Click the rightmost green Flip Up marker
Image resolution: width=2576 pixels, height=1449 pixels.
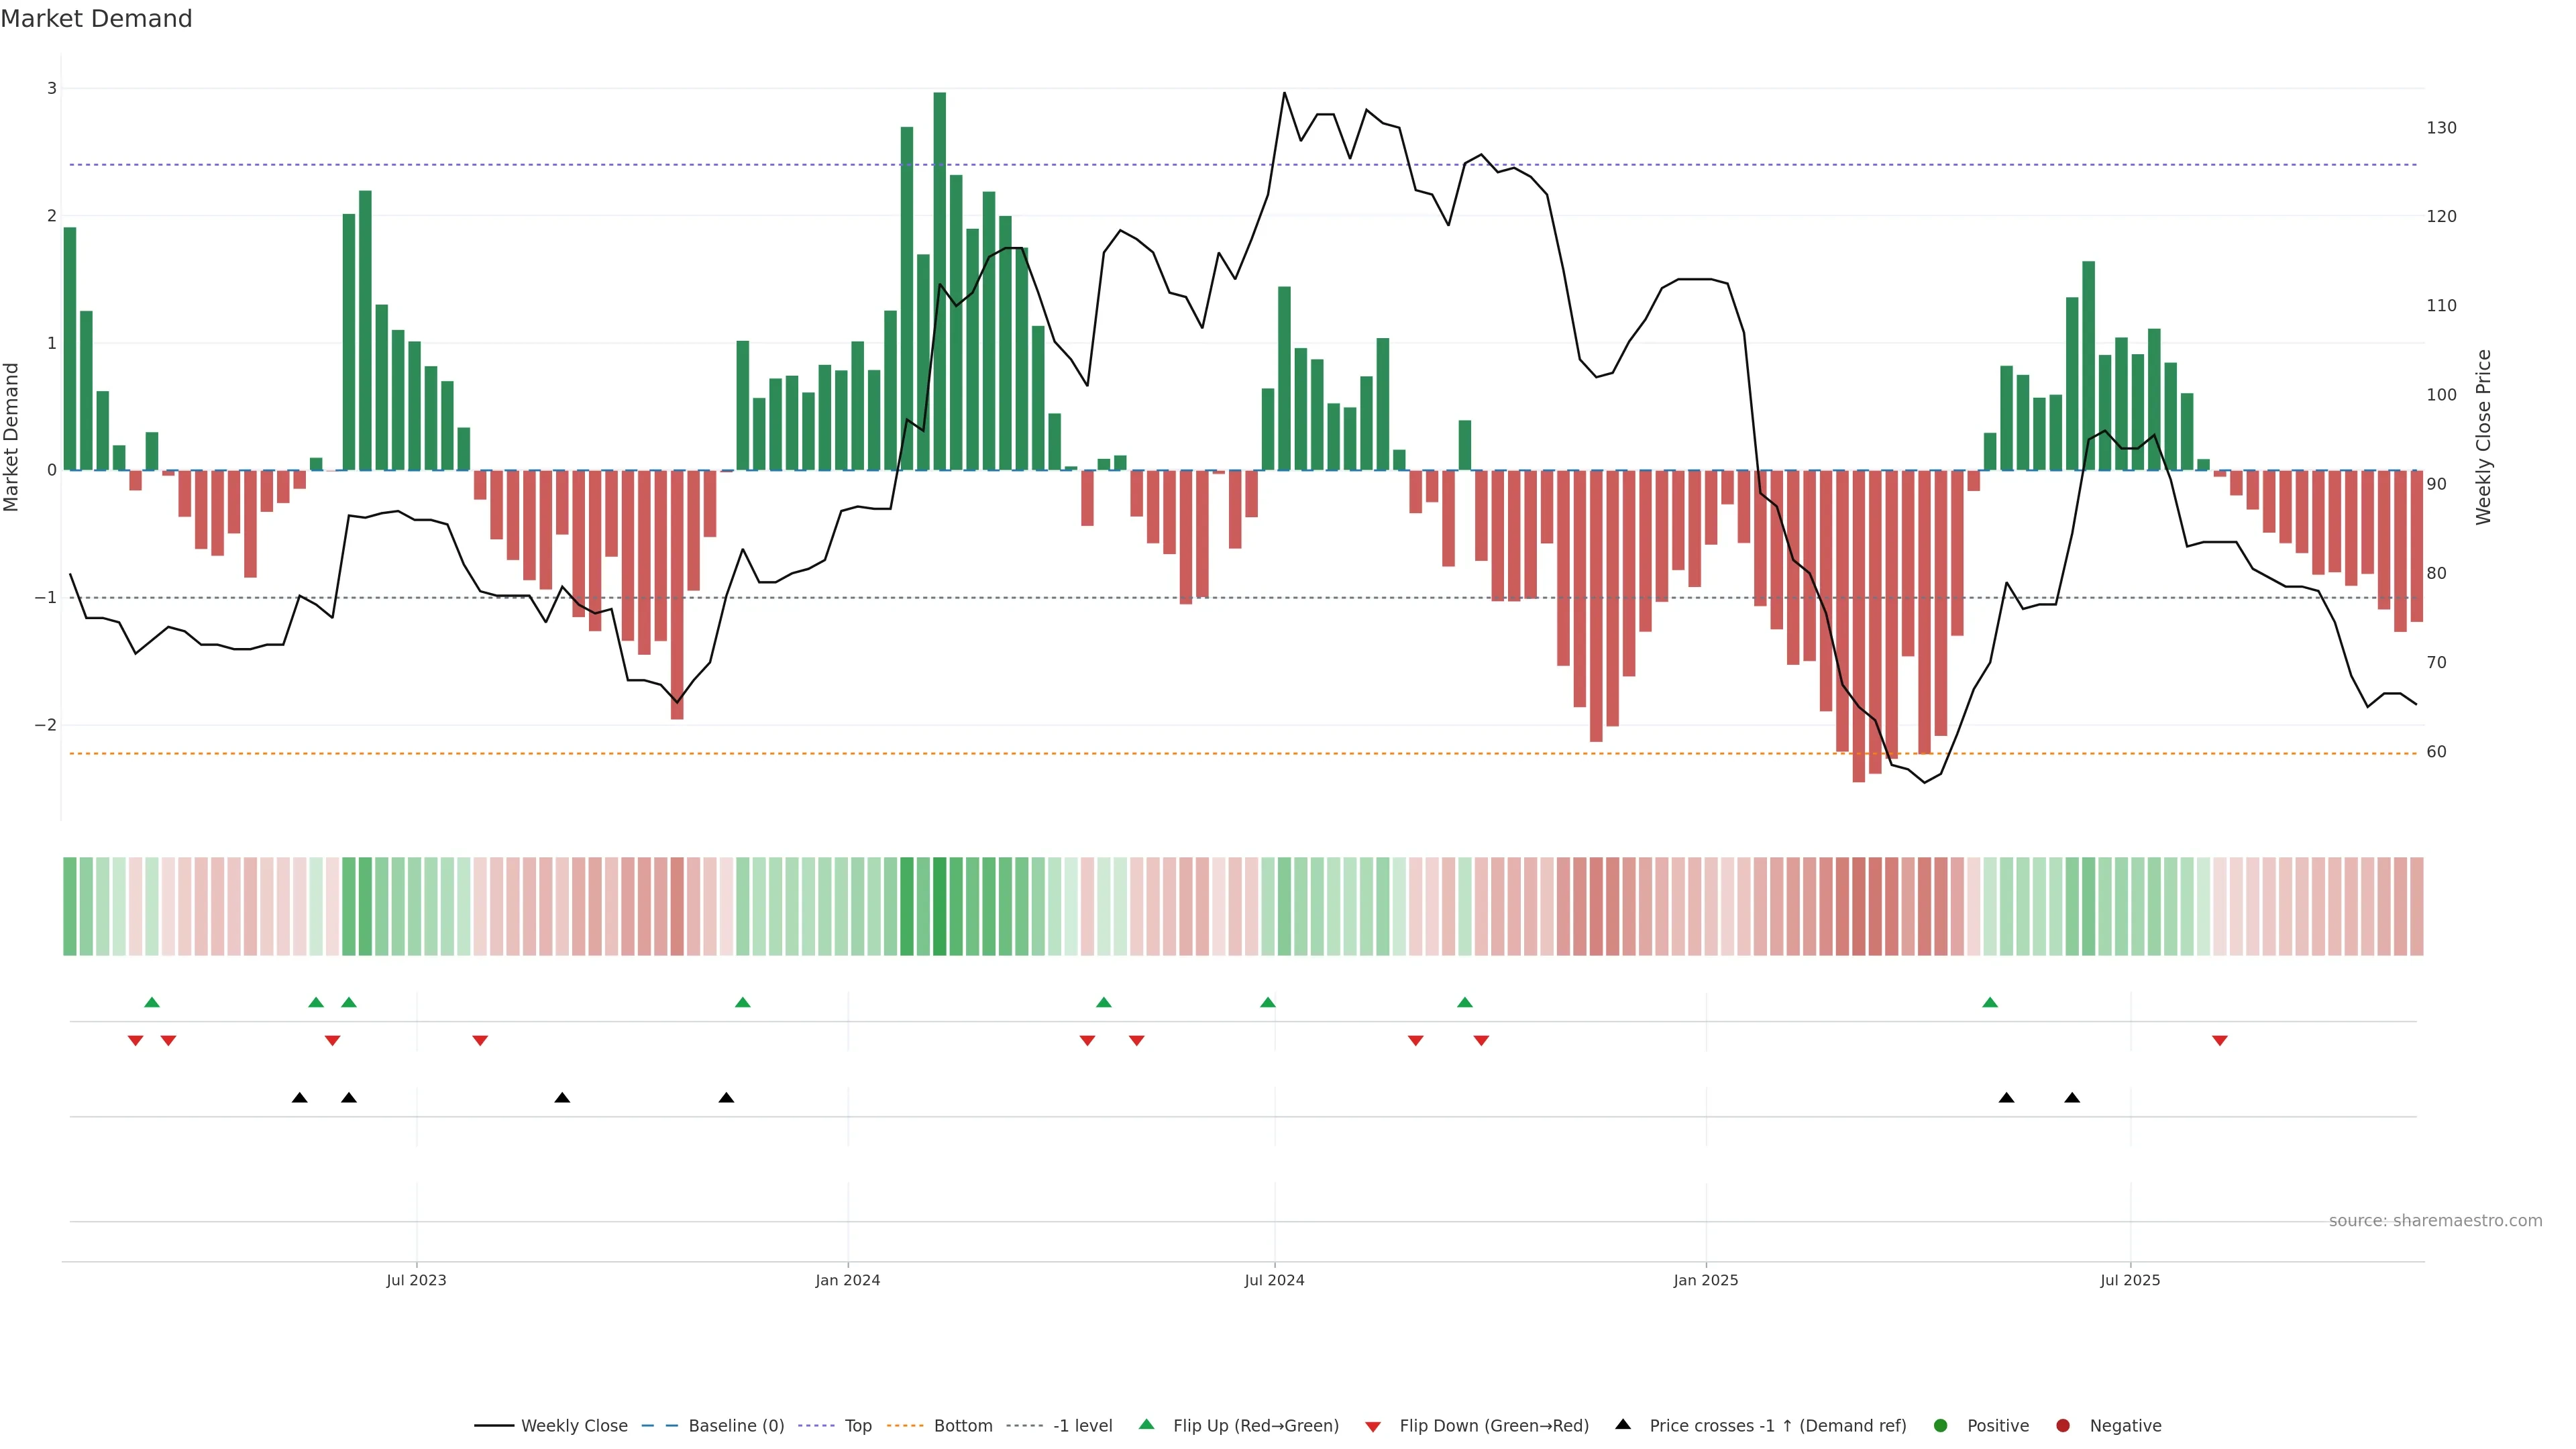pyautogui.click(x=1990, y=1002)
